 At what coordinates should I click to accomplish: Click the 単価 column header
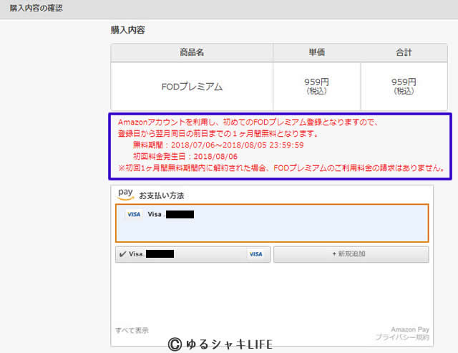point(316,52)
